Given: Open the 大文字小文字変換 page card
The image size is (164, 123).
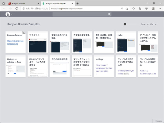Looking at the screenshot, I should 82,42.
